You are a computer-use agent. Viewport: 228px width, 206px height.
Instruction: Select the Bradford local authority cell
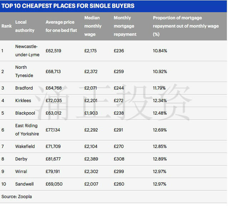(24, 88)
